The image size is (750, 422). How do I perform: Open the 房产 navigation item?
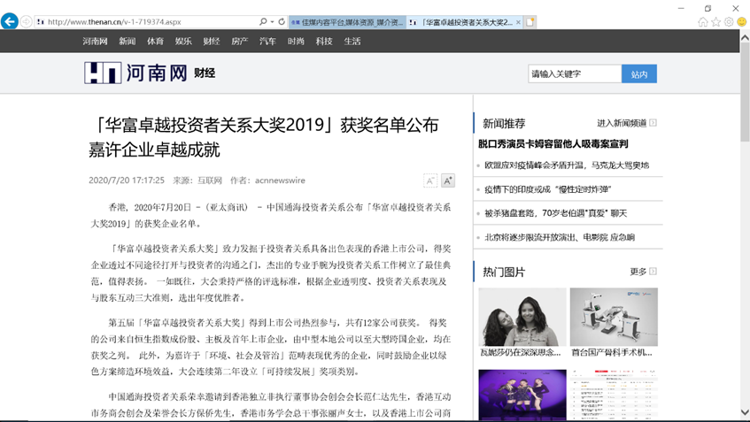tap(240, 41)
